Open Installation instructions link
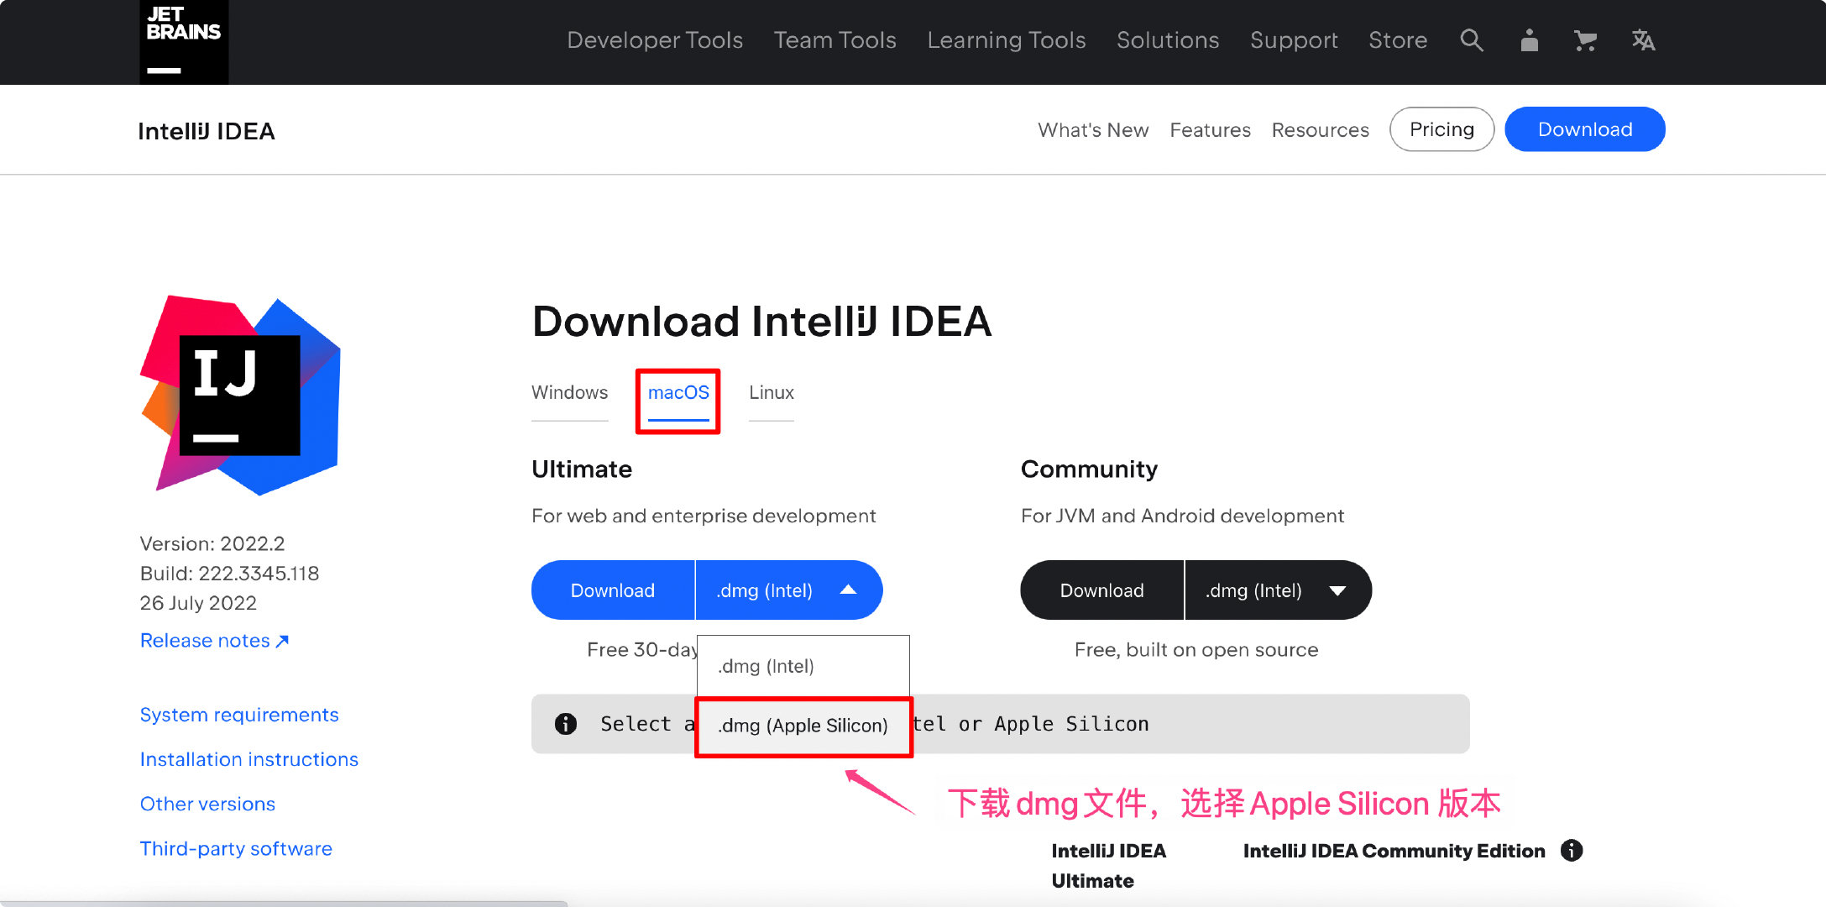Image resolution: width=1826 pixels, height=907 pixels. click(249, 759)
